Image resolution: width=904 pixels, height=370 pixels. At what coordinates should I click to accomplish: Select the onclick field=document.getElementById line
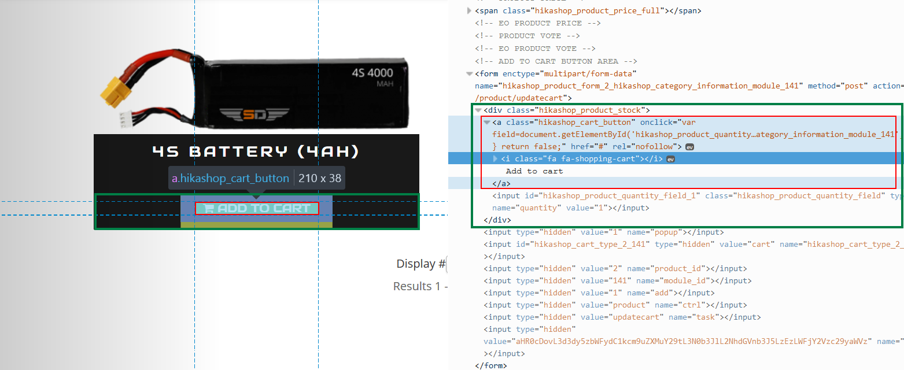click(x=697, y=135)
